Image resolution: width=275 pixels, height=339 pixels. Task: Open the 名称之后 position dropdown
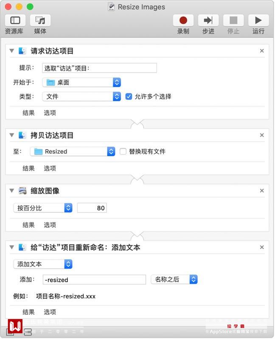pos(174,279)
